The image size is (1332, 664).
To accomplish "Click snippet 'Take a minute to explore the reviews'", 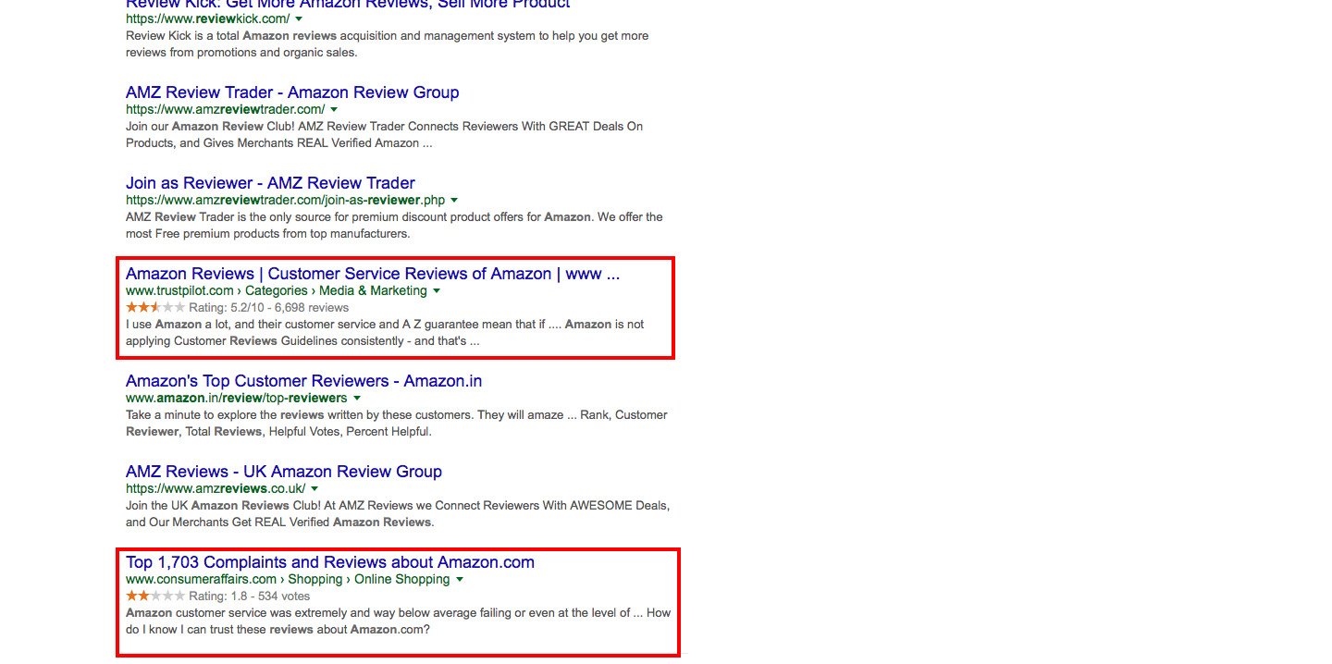I will tap(396, 423).
